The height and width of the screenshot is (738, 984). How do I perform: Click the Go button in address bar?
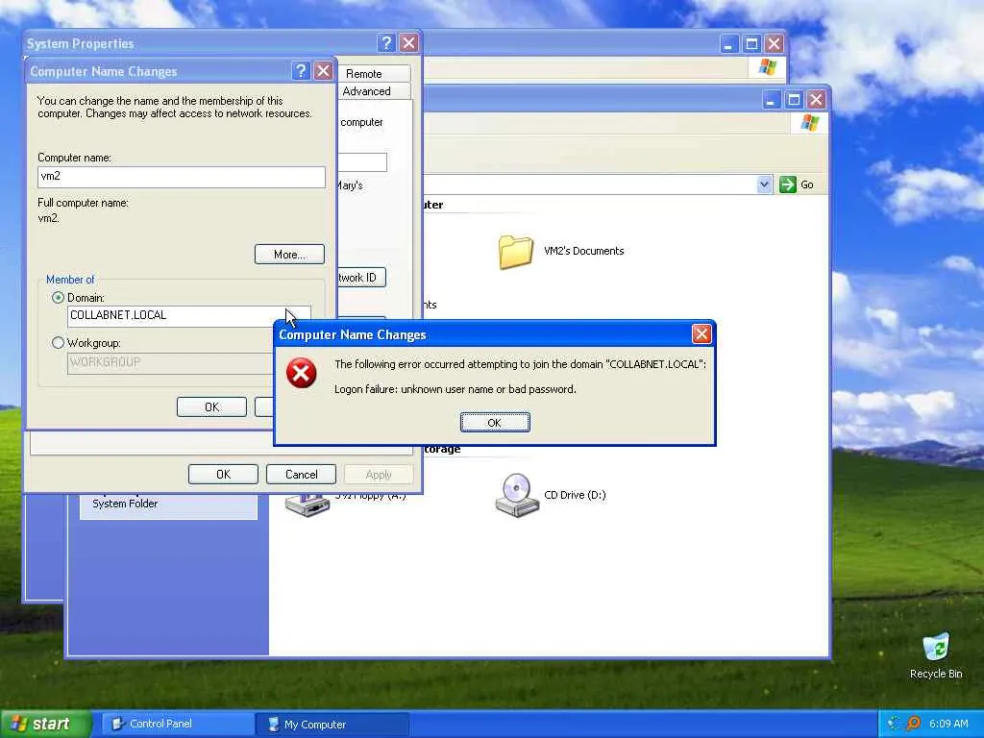click(x=797, y=184)
